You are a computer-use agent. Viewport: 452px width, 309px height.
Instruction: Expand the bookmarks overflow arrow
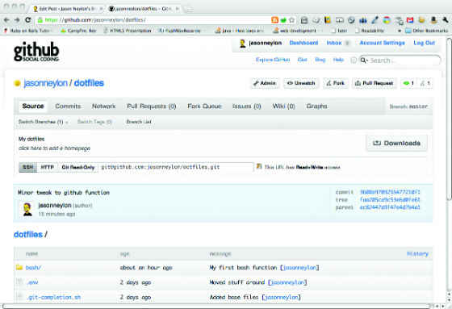[x=400, y=31]
